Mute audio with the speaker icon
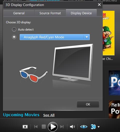 click(x=72, y=127)
